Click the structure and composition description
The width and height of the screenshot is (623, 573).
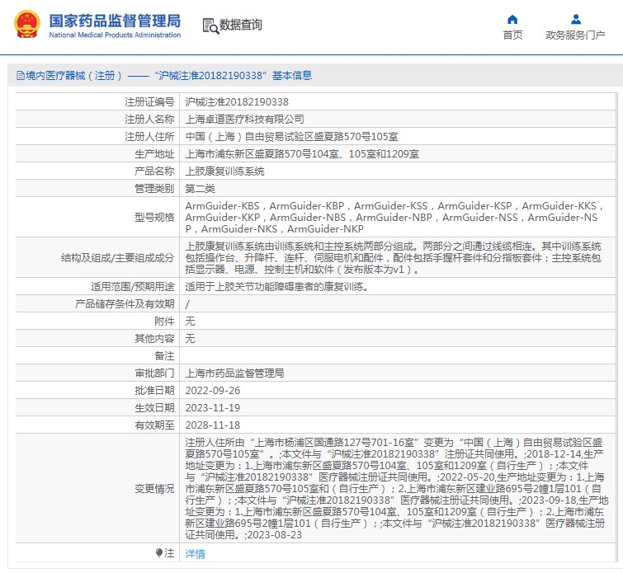pyautogui.click(x=394, y=258)
